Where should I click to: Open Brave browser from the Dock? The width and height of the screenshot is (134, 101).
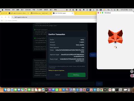pyautogui.click(x=91, y=90)
